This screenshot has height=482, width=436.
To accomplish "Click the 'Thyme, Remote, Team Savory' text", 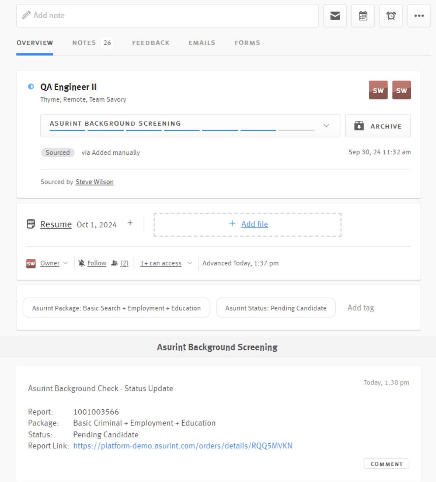I will pyautogui.click(x=83, y=99).
